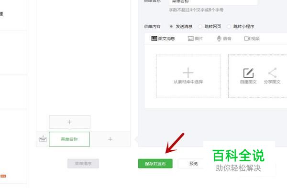Click the 菜单内容 label
Screen dimensions: 287x188
coord(152,26)
